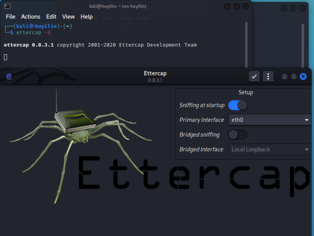This screenshot has height=236, width=314.
Task: Click the ettercap 0.8.3.1 copyright line
Action: coord(100,45)
